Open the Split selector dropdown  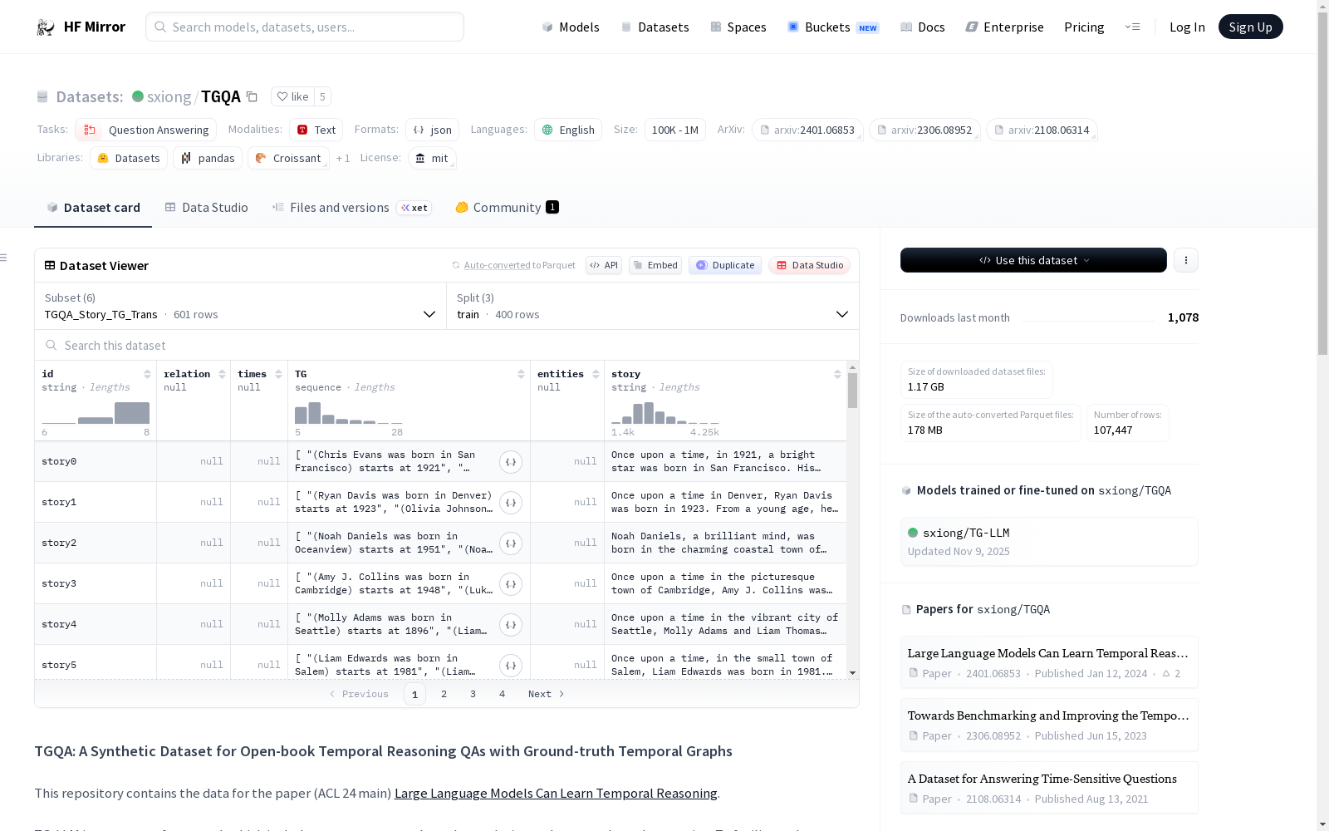(x=653, y=306)
